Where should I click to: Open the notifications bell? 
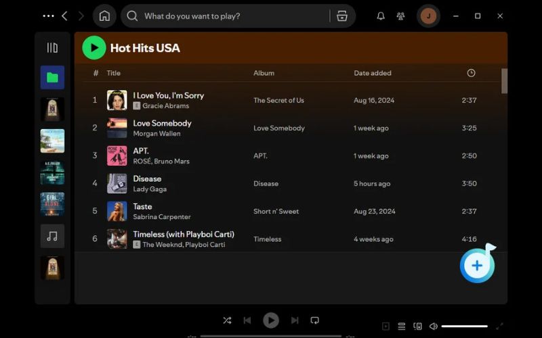381,16
